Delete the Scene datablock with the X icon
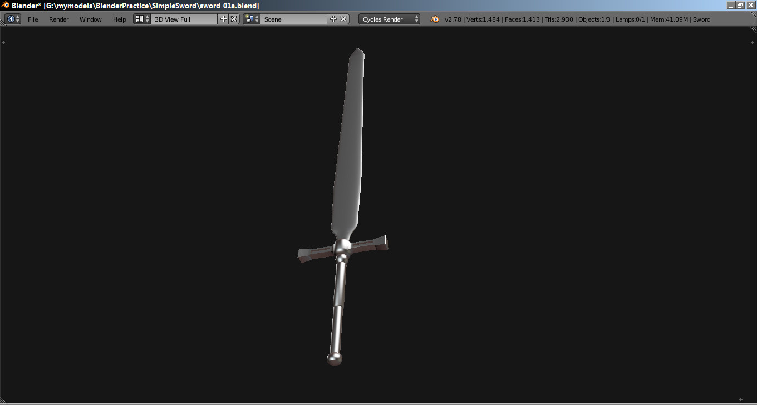The width and height of the screenshot is (757, 405). [342, 18]
